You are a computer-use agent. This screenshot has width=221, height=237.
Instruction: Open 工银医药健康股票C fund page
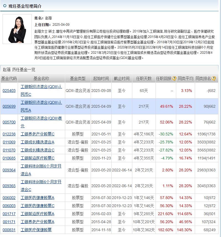pos(37,206)
